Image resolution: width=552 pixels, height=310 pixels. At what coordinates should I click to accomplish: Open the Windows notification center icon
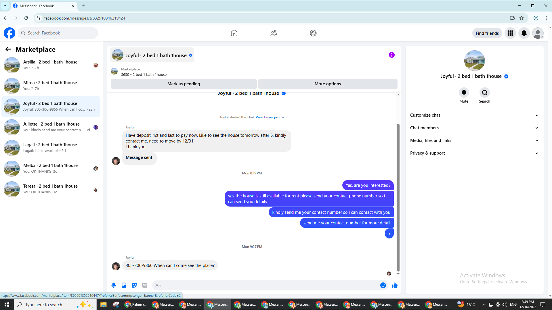tap(543, 305)
